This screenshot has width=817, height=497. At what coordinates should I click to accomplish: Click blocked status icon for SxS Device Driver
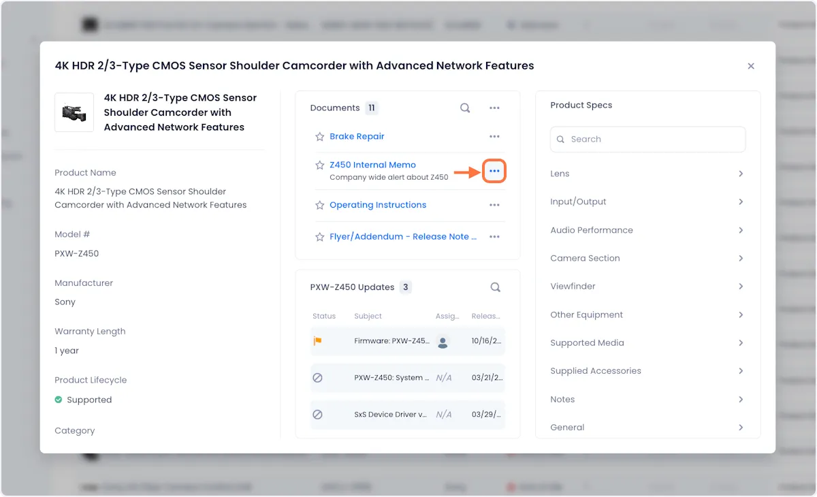click(x=317, y=414)
